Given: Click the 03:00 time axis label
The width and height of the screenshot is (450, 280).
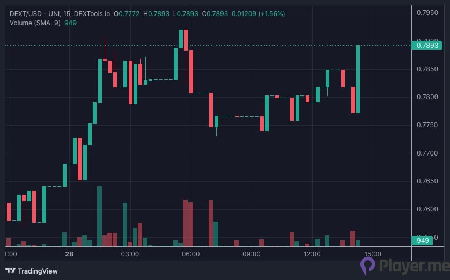Looking at the screenshot, I should [x=130, y=254].
